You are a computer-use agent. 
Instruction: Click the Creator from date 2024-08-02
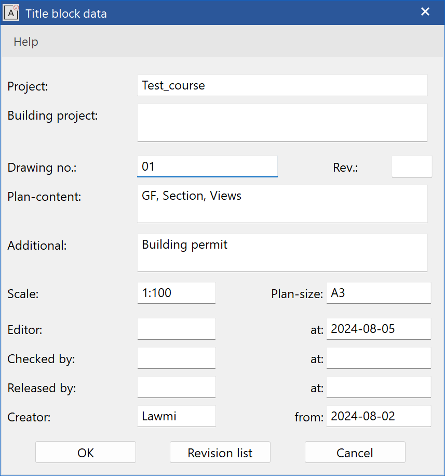click(x=378, y=416)
